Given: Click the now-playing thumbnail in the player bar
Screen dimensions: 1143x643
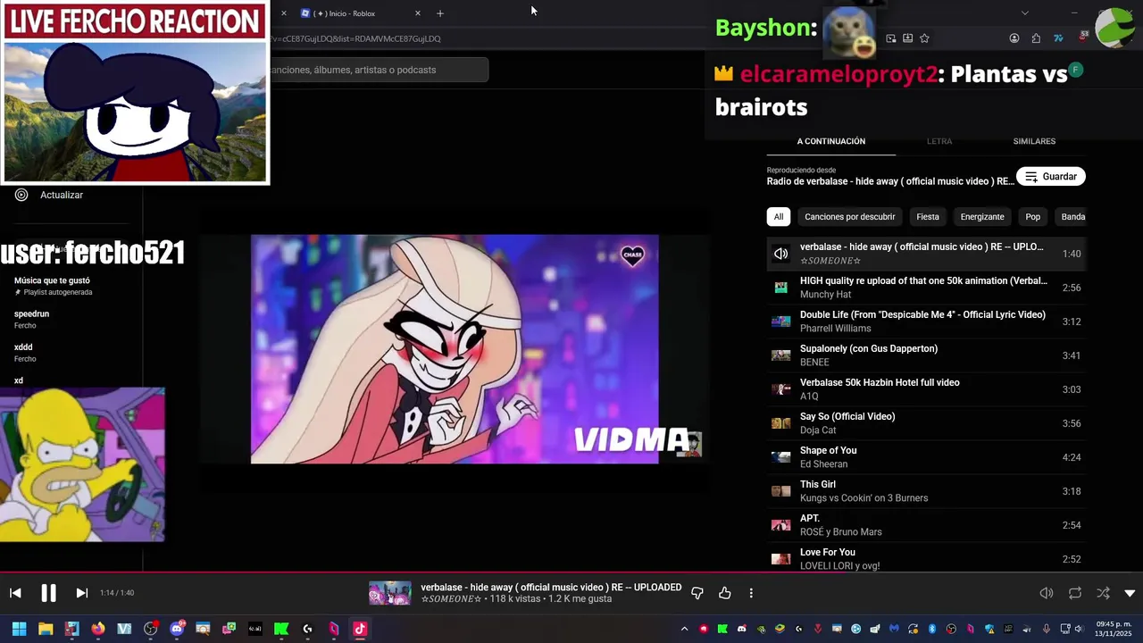Looking at the screenshot, I should (x=390, y=593).
